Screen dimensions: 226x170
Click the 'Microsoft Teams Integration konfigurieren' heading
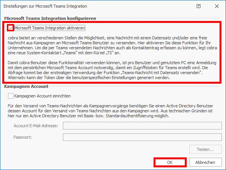point(50,18)
